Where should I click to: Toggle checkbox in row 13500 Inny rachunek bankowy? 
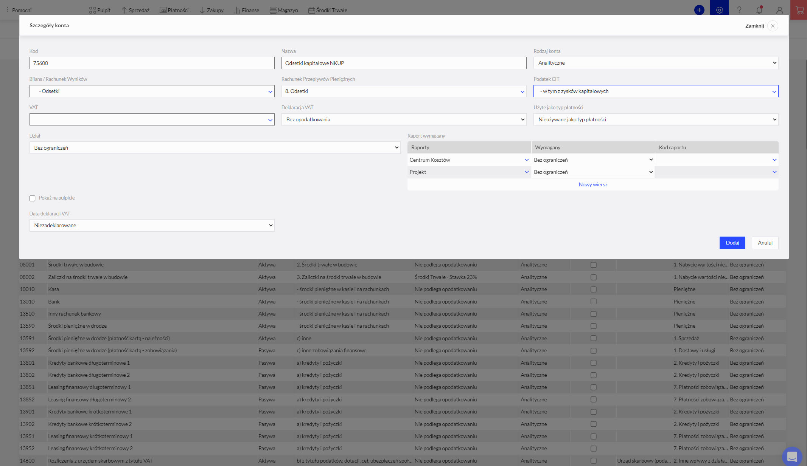click(x=593, y=314)
